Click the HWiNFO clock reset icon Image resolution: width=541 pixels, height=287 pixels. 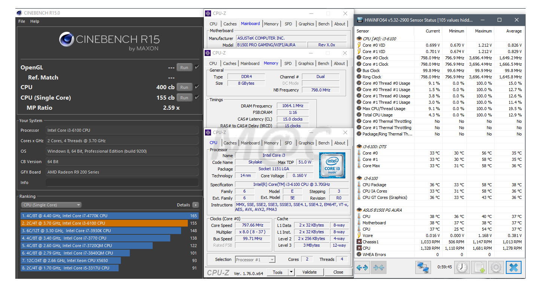pyautogui.click(x=462, y=267)
